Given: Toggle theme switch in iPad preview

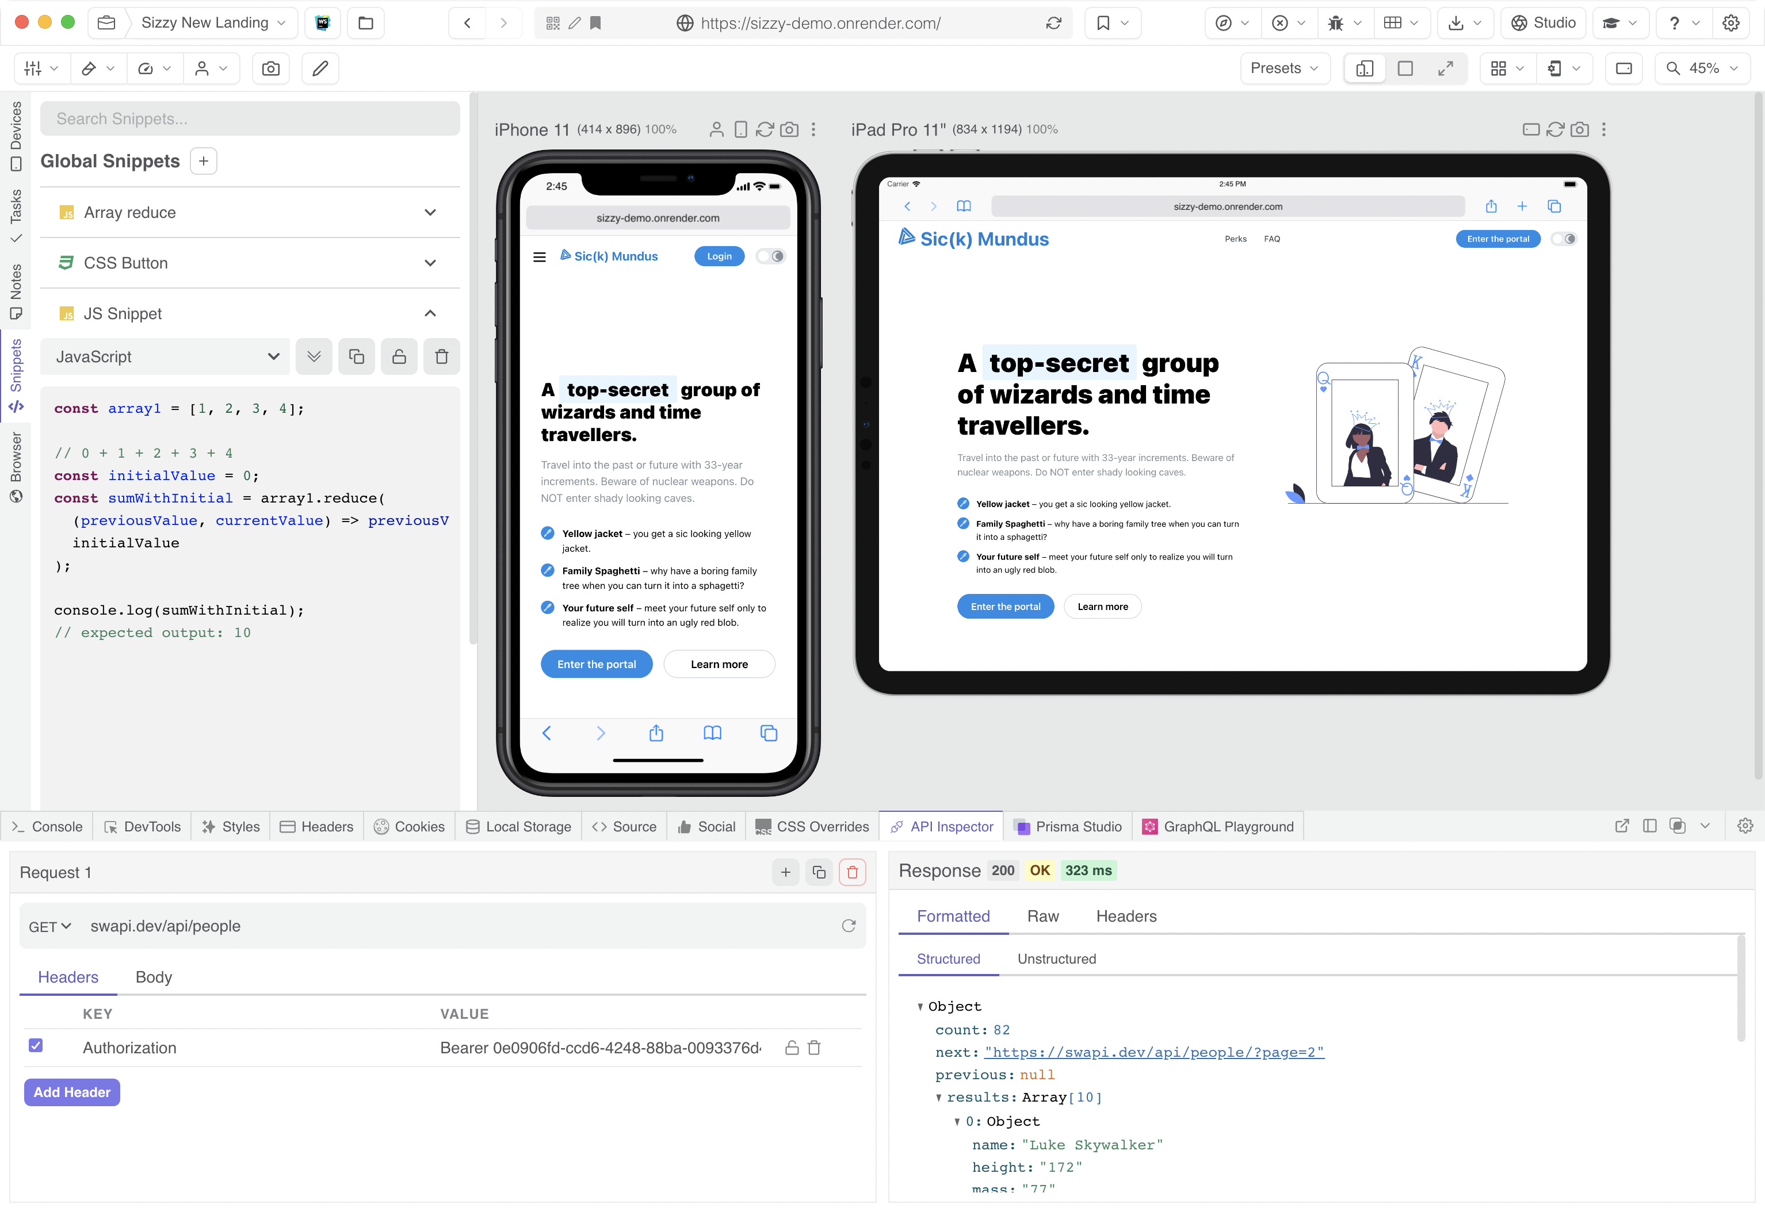Looking at the screenshot, I should (x=1564, y=239).
